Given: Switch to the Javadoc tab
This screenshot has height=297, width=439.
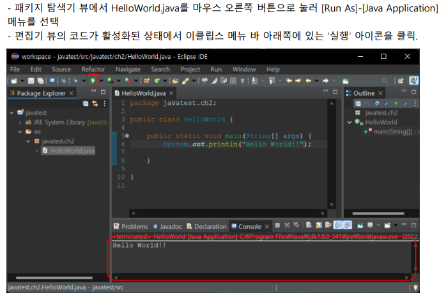Looking at the screenshot, I should (167, 226).
